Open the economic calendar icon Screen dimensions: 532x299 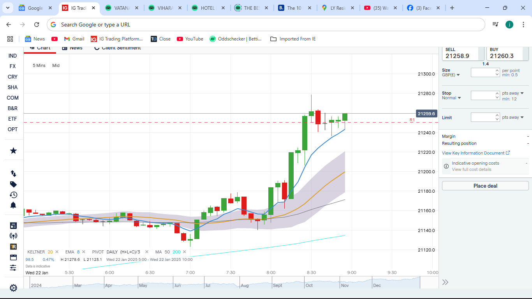pos(13,257)
